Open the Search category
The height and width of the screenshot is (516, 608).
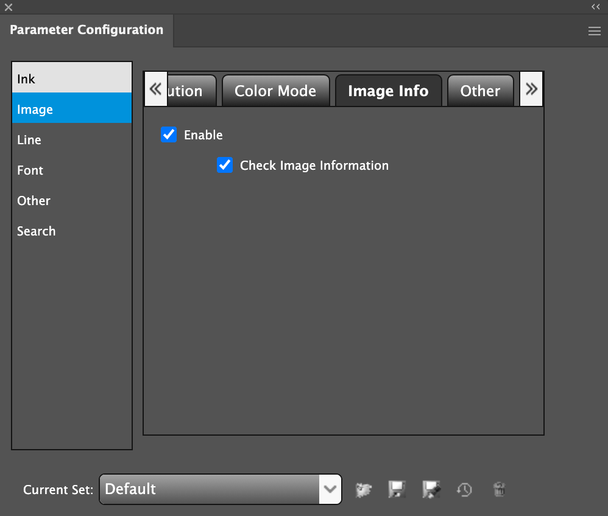[72, 231]
